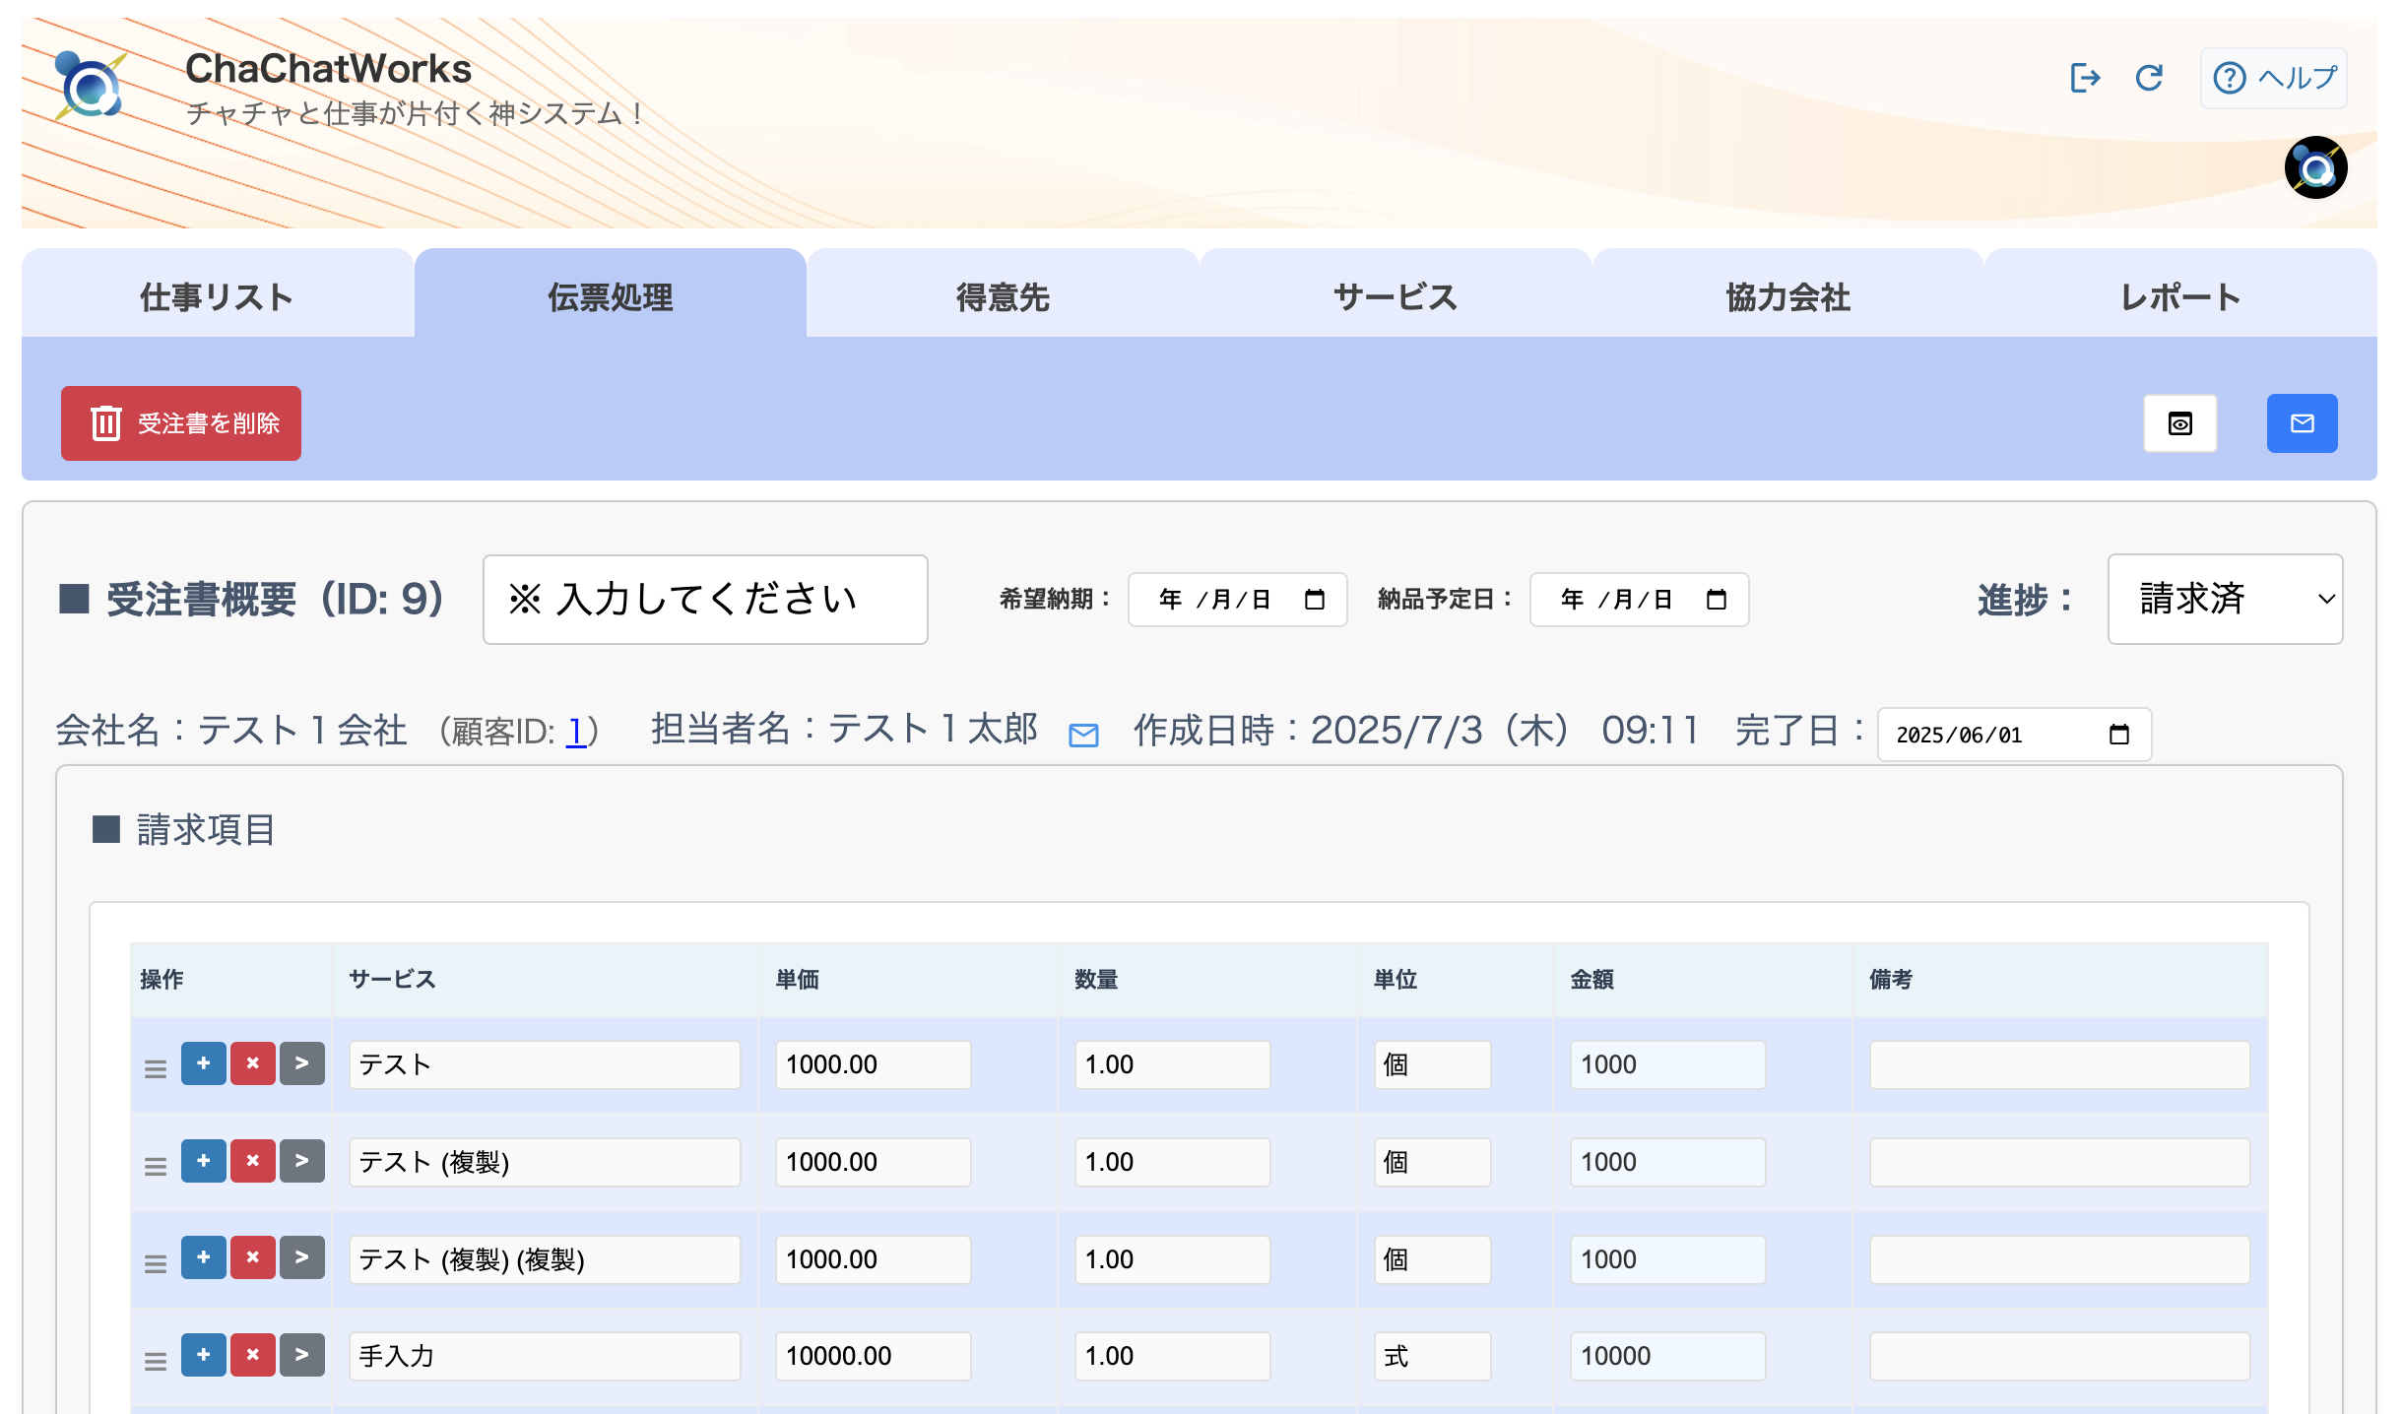Screen dimensions: 2403x1414
Task: Click arrow button in テスト (複製) (複製) row
Action: click(302, 1257)
